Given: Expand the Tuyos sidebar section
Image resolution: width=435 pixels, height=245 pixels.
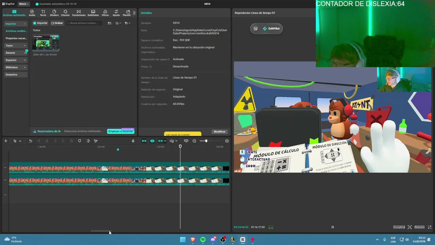Looking at the screenshot, I should tap(16, 46).
